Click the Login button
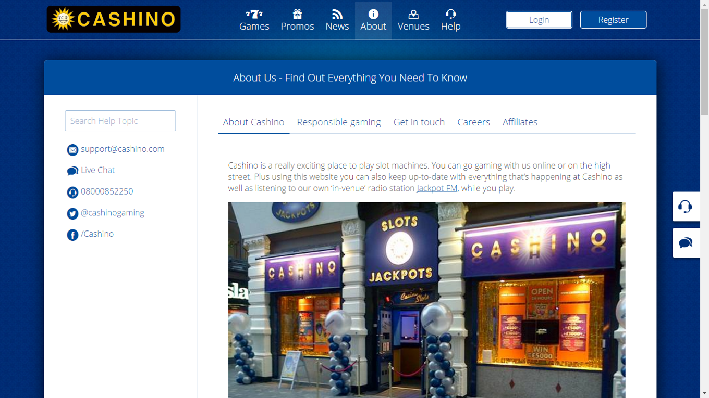This screenshot has width=709, height=398. coord(539,20)
